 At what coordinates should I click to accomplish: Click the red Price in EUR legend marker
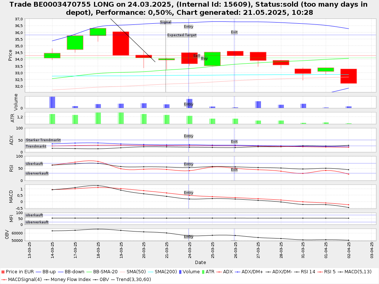click(x=3, y=272)
